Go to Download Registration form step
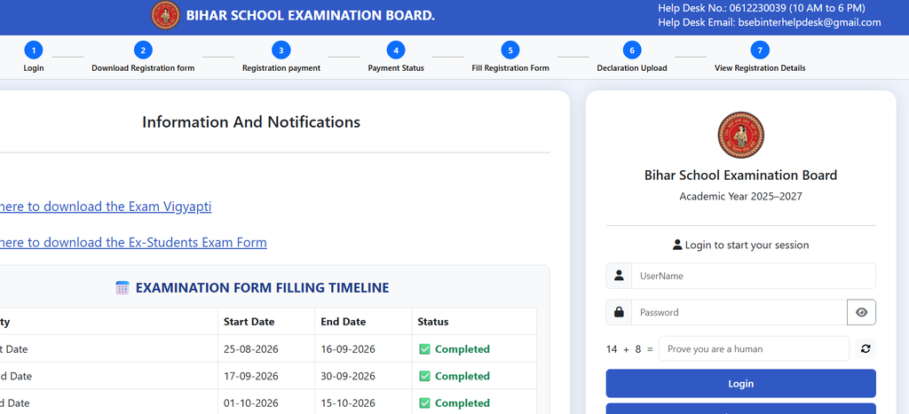Image resolution: width=909 pixels, height=414 pixels. pos(143,68)
